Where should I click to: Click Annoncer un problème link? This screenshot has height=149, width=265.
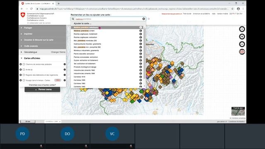201,14
